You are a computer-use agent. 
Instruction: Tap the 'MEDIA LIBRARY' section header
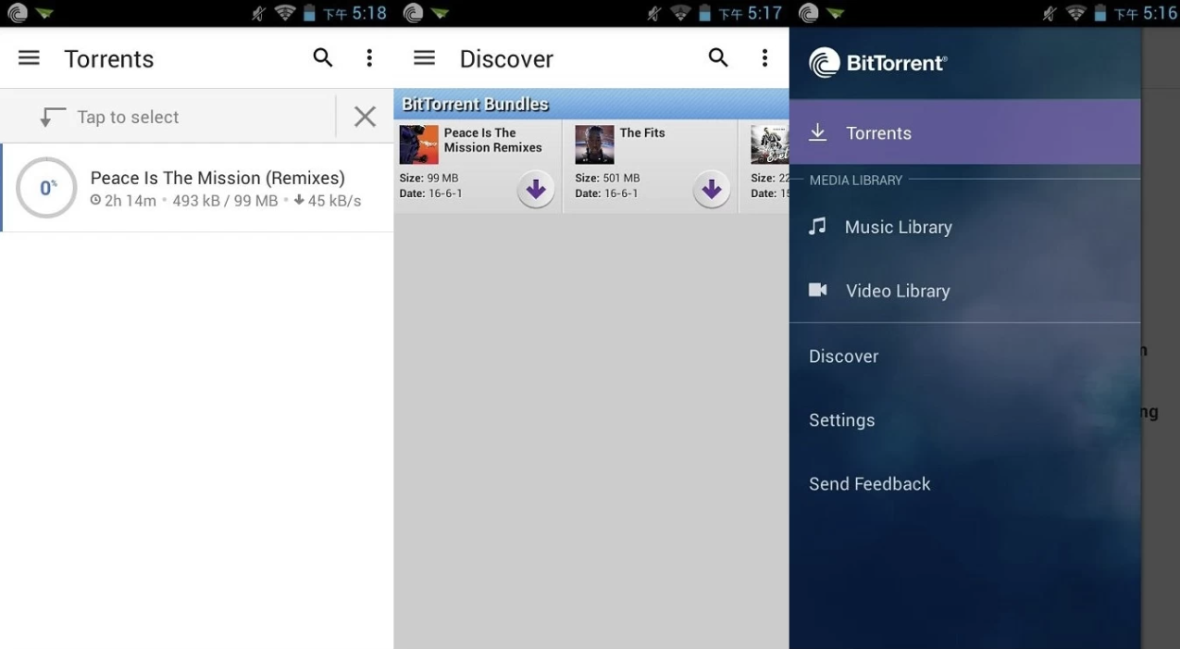855,180
